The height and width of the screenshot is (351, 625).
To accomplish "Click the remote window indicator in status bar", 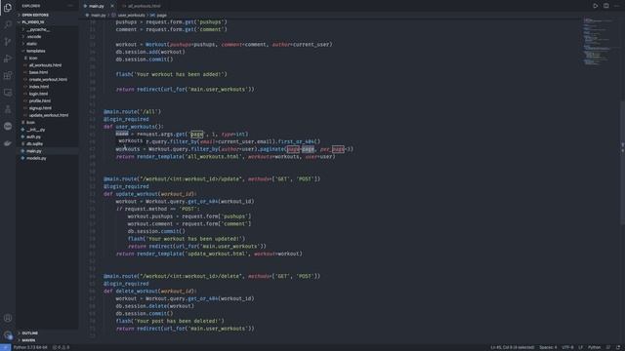I will tap(5, 347).
